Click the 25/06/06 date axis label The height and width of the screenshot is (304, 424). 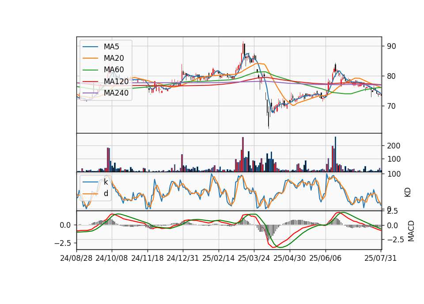(x=326, y=258)
